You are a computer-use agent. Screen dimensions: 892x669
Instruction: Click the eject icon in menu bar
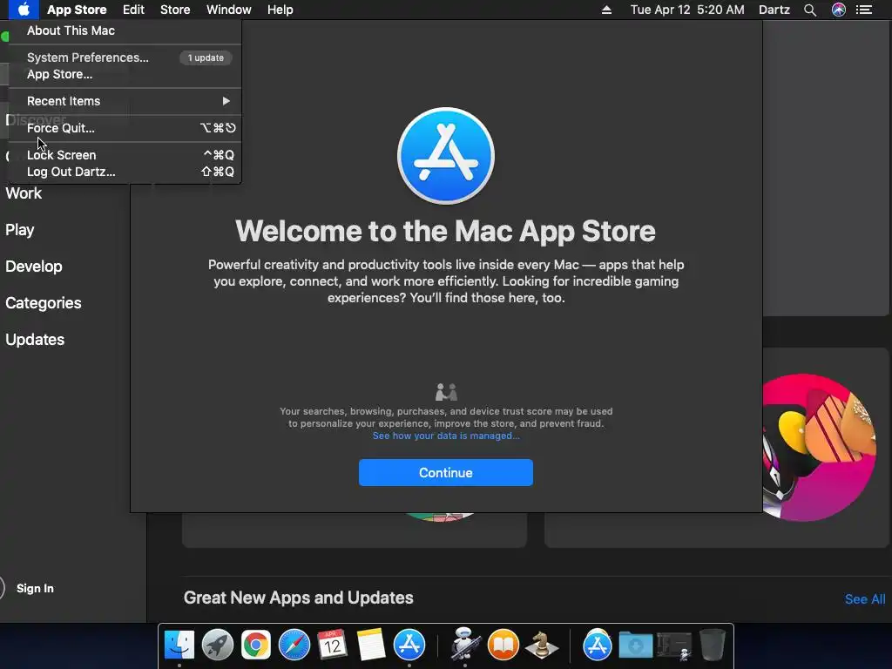[x=606, y=10]
